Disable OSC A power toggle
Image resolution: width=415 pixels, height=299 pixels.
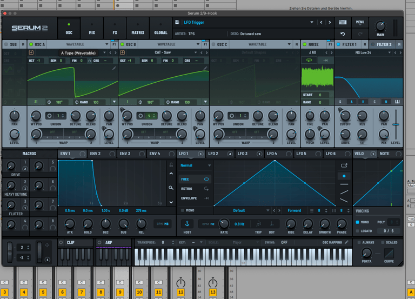pyautogui.click(x=31, y=44)
